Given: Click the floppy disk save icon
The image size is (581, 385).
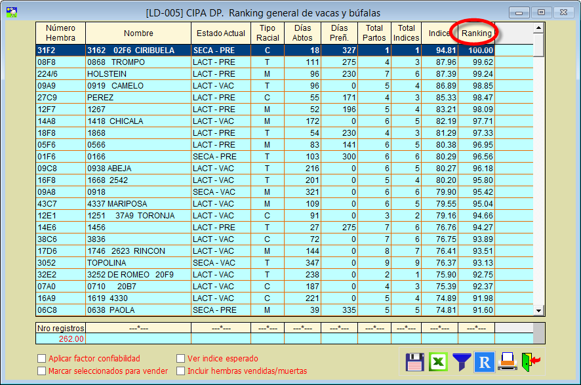Looking at the screenshot, I should point(414,361).
